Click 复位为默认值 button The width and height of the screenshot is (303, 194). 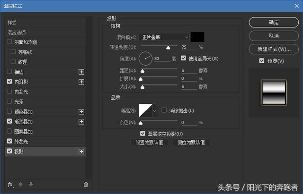pyautogui.click(x=191, y=143)
